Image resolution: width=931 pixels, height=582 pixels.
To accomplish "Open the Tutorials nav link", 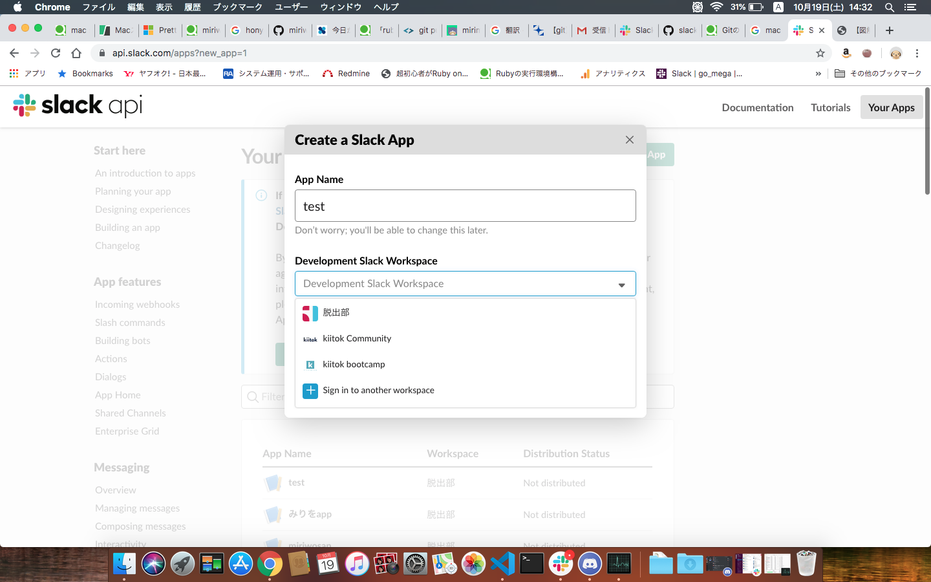I will (x=831, y=107).
